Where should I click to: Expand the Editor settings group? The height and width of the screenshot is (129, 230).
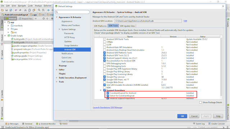[x=57, y=70]
